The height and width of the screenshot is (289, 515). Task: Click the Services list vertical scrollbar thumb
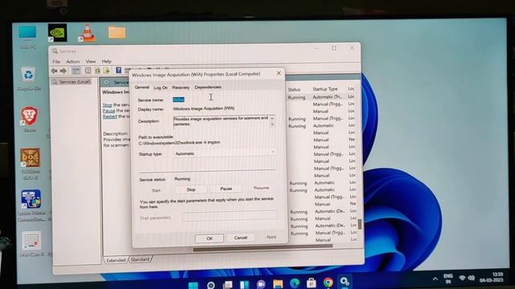360,224
